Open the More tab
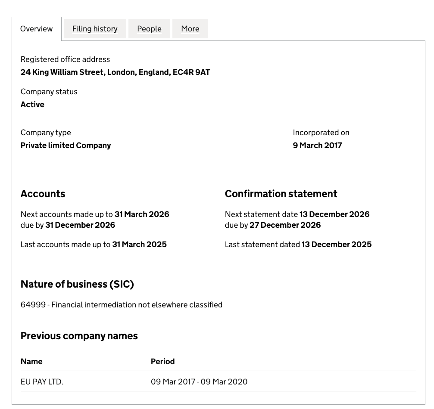 190,29
